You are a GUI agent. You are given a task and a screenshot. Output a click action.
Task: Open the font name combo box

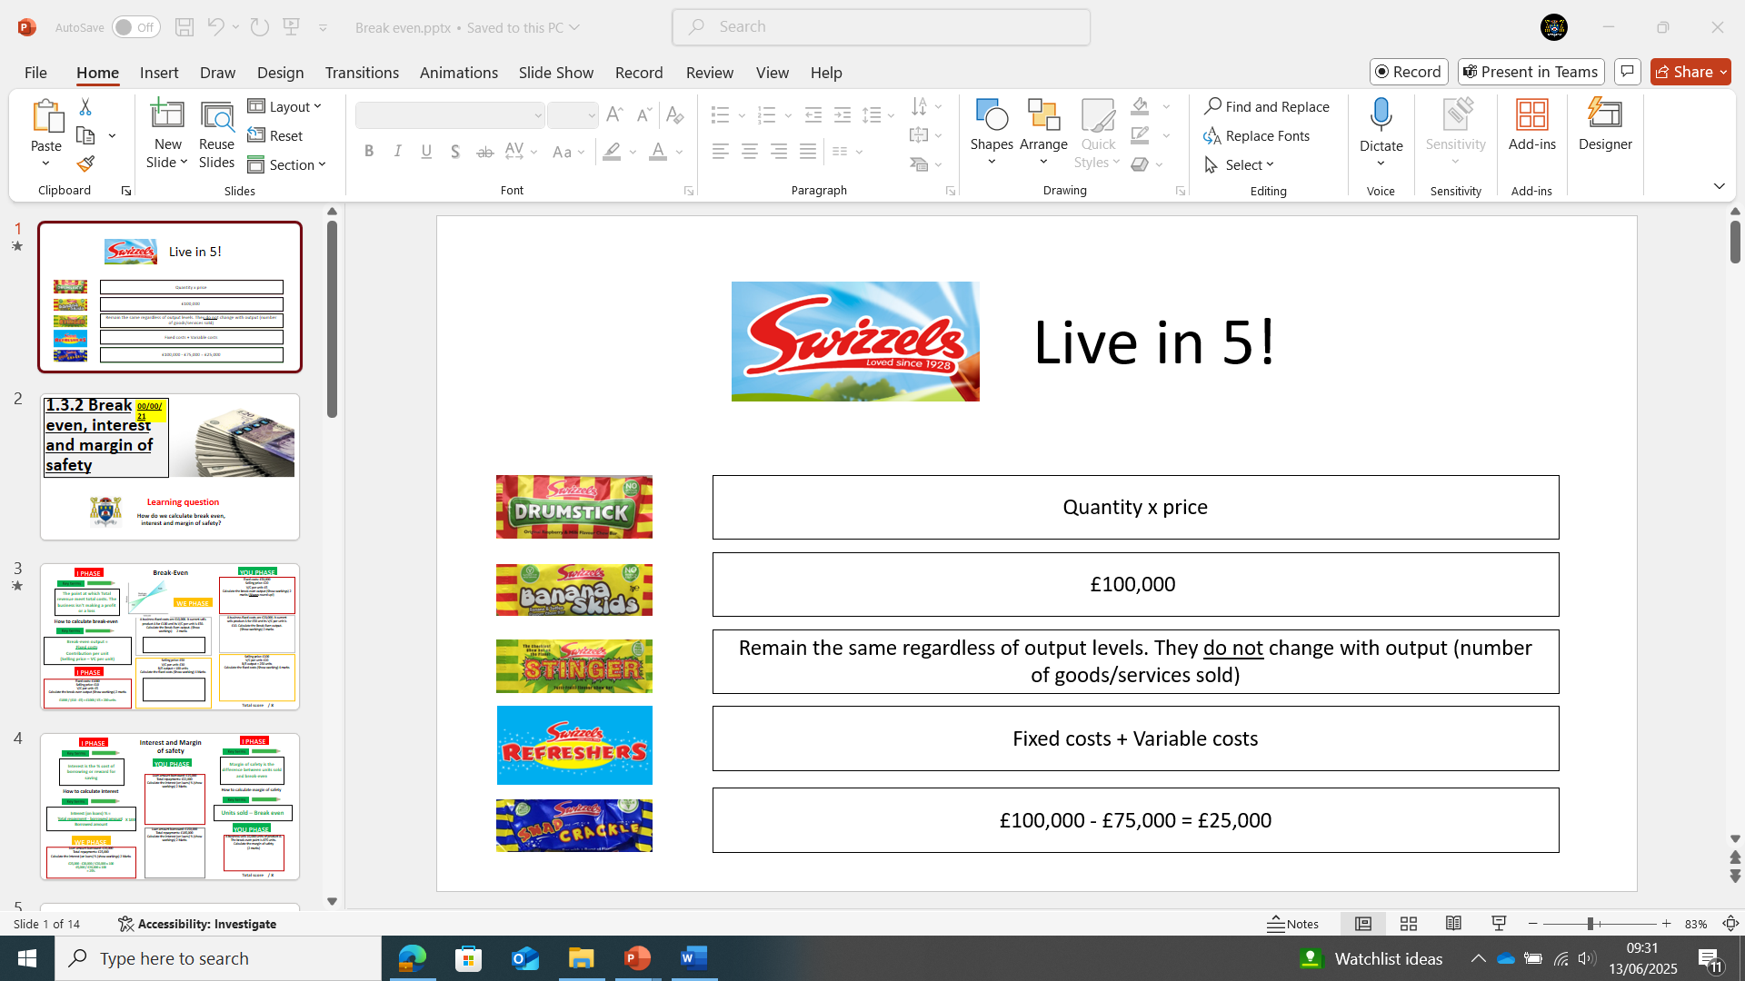[x=451, y=115]
